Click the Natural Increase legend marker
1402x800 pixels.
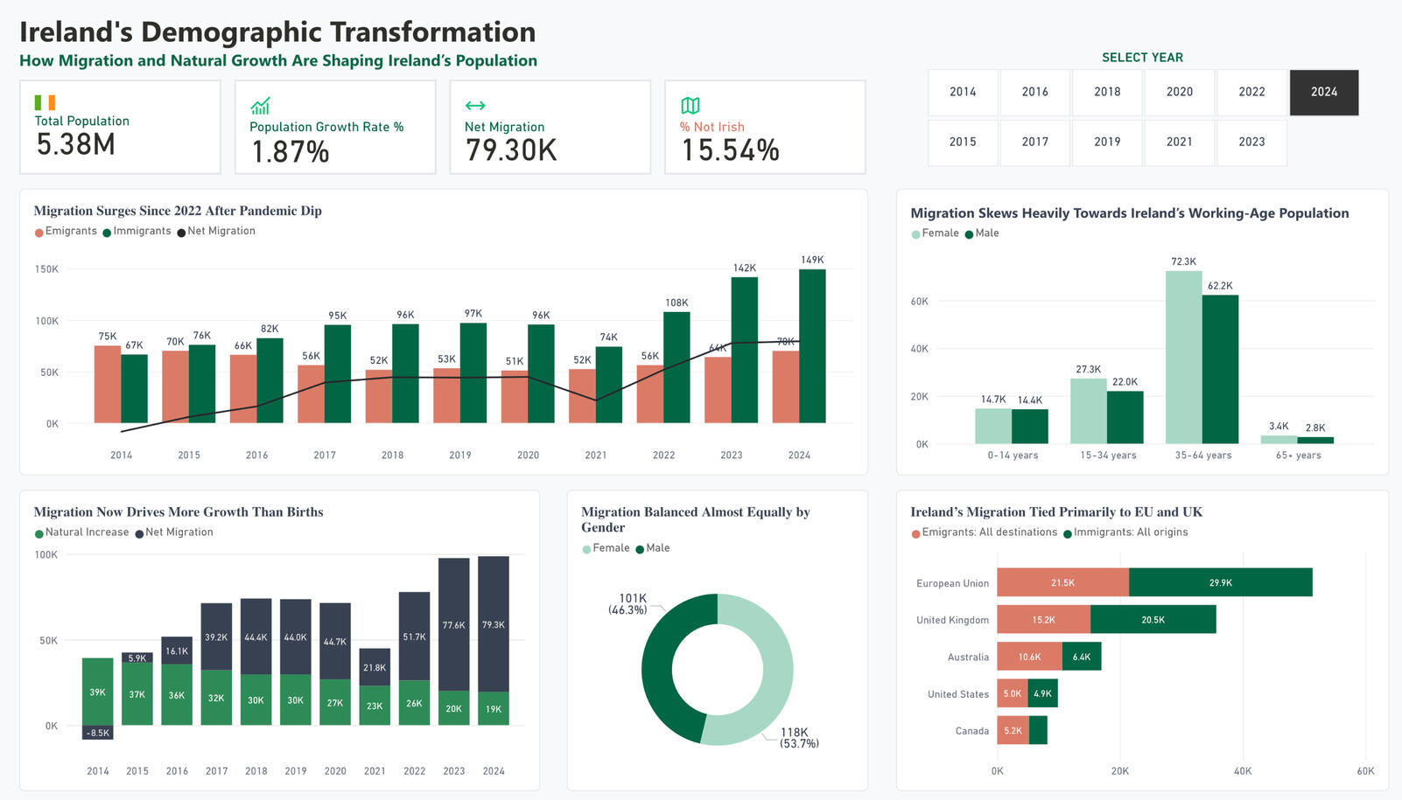coord(39,533)
